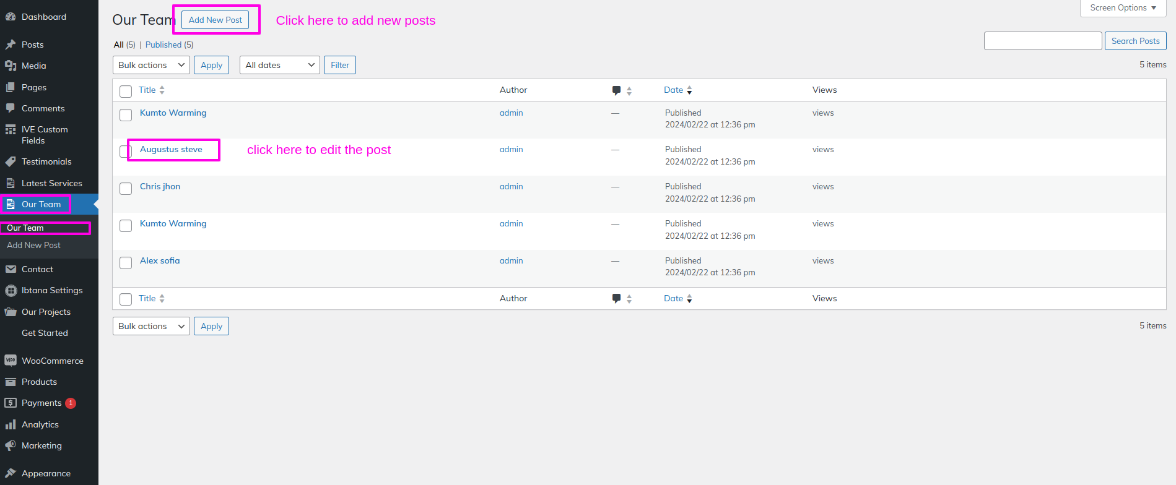This screenshot has height=485, width=1176.
Task: Expand the Screen Options panel
Action: tap(1123, 8)
